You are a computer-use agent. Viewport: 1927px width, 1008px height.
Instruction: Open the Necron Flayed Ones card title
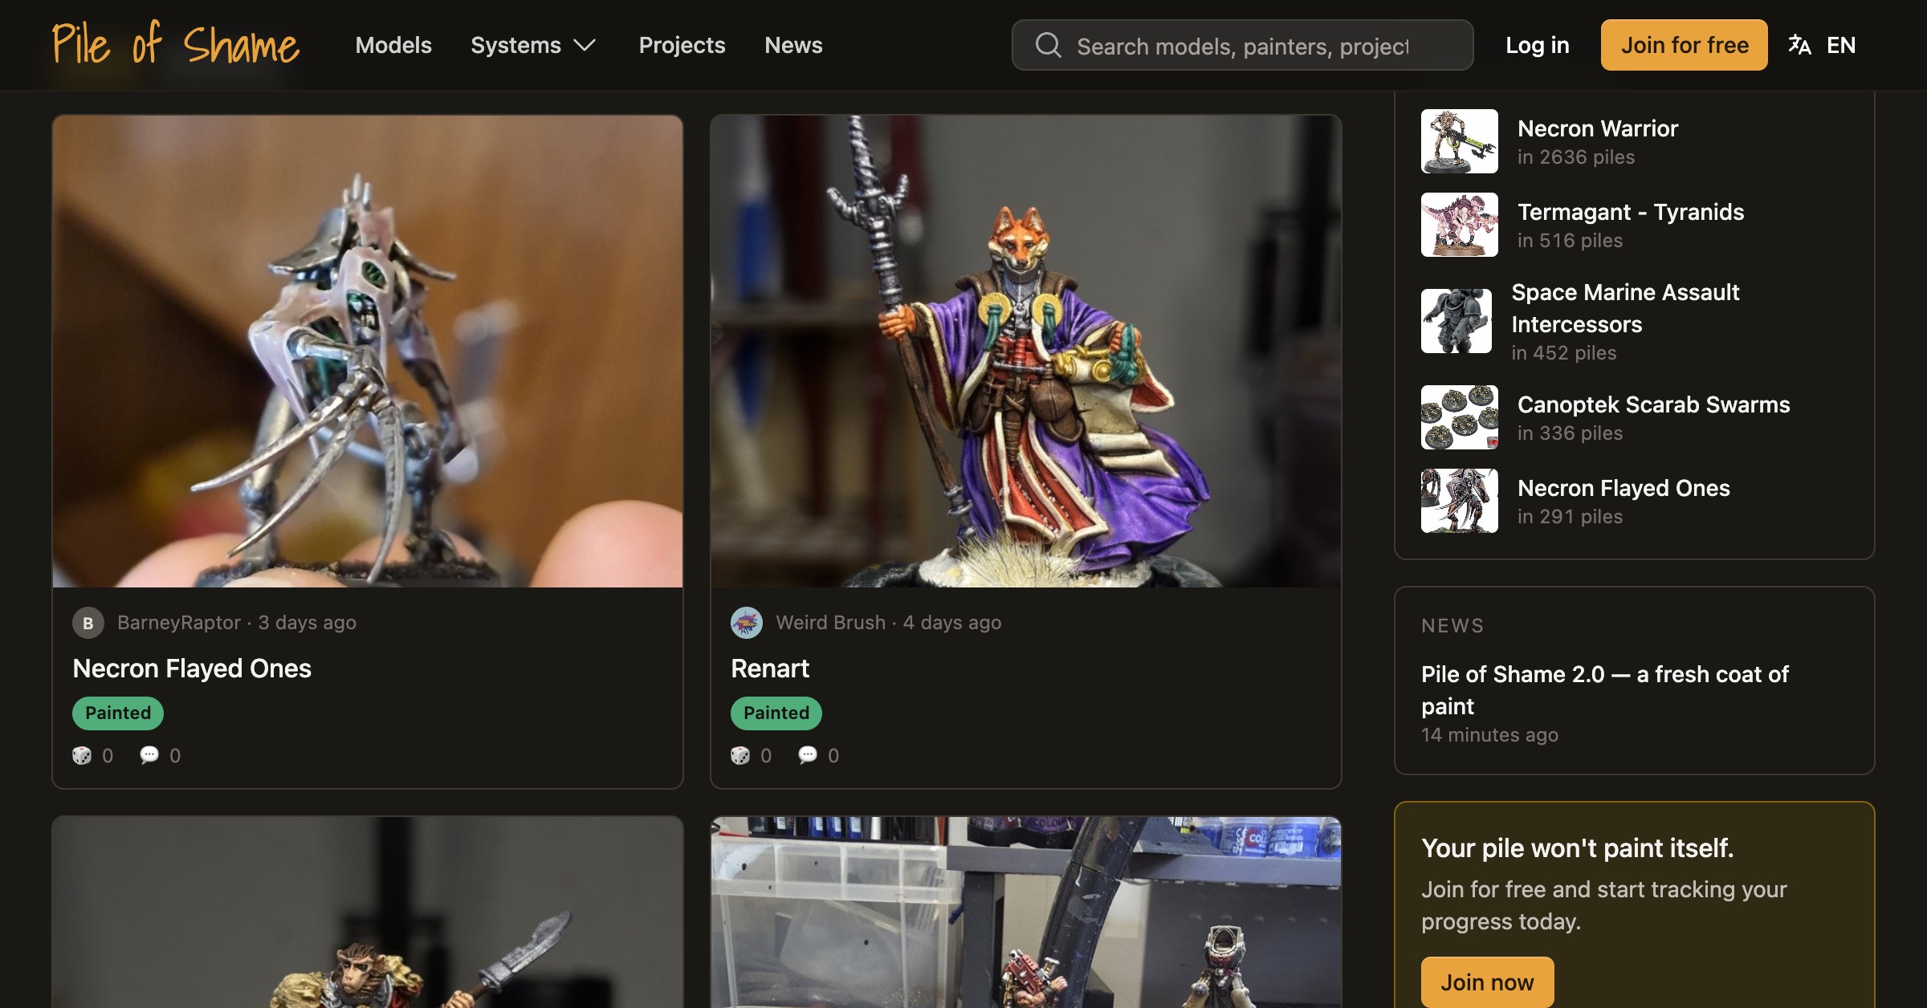[x=192, y=669]
